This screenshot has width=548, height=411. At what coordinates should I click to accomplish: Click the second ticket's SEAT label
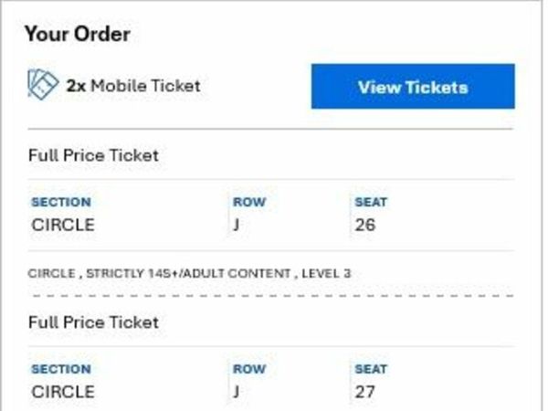coord(371,369)
